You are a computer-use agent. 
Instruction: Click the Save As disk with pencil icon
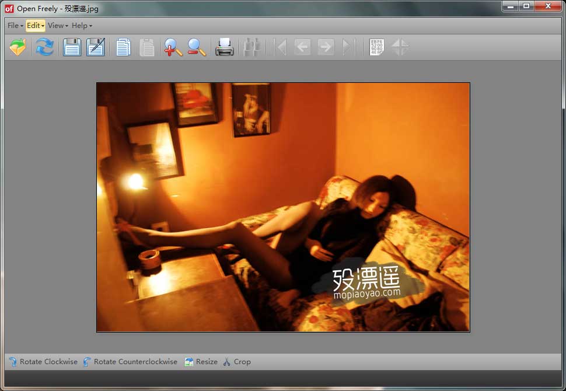(96, 47)
